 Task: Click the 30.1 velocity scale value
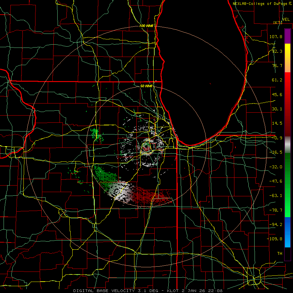pos(277,109)
